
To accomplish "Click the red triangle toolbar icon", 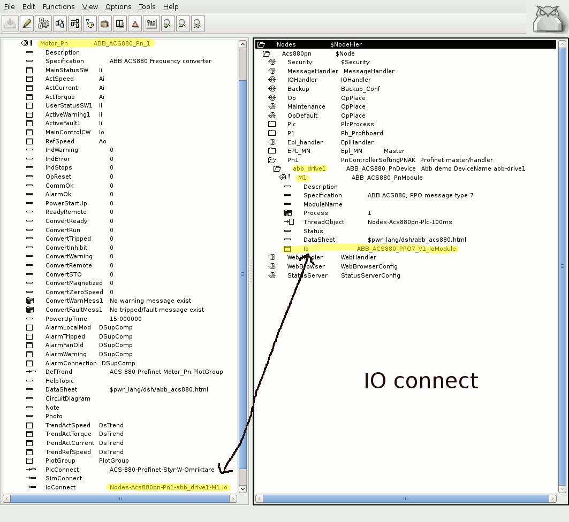I will pyautogui.click(x=135, y=24).
